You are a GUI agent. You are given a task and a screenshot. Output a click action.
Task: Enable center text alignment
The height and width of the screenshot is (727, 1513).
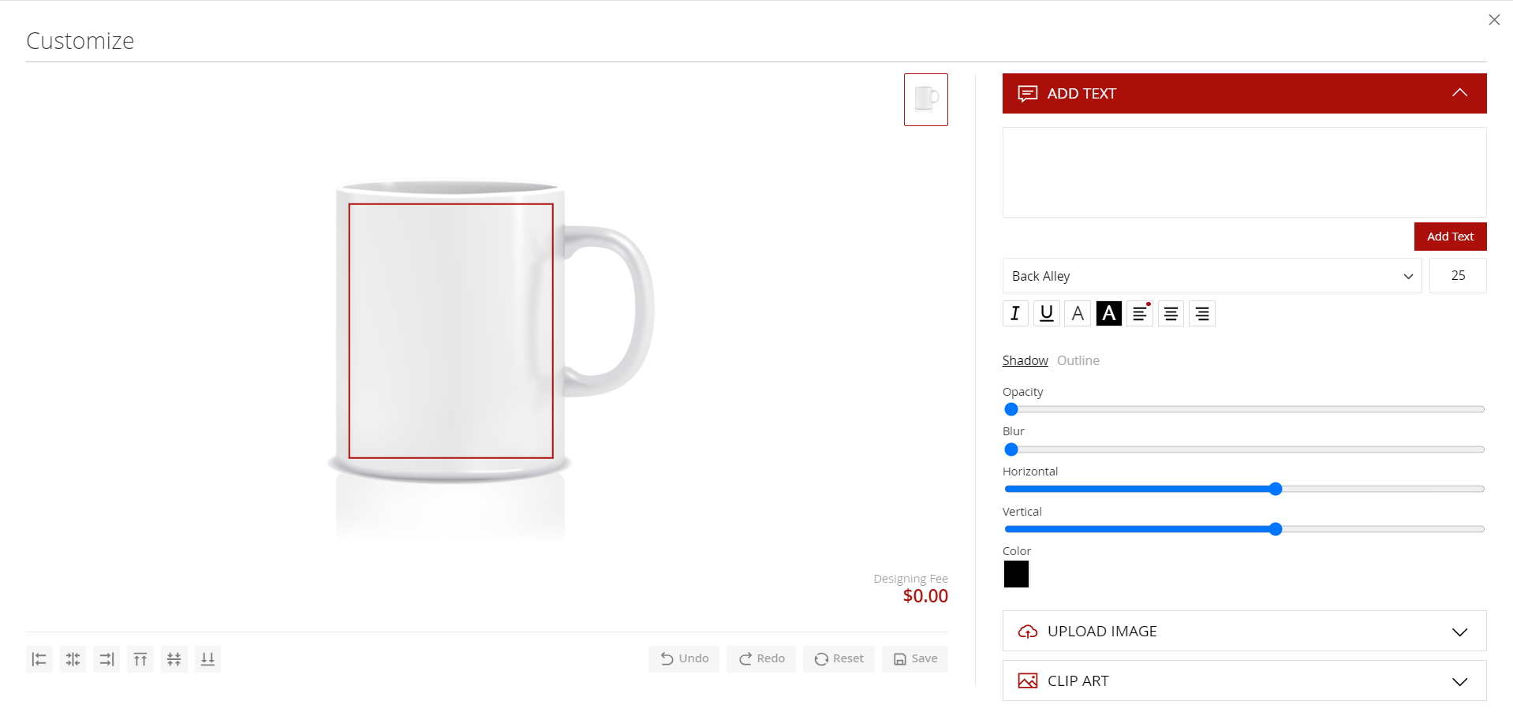tap(1170, 313)
